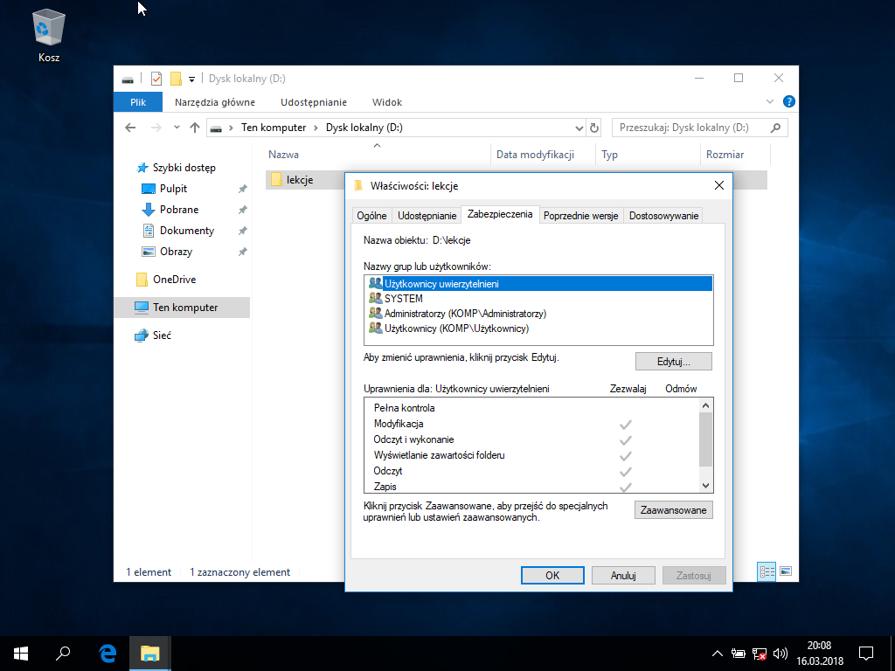Image resolution: width=895 pixels, height=671 pixels.
Task: Click the pin icon next to Pulpit
Action: [x=243, y=189]
